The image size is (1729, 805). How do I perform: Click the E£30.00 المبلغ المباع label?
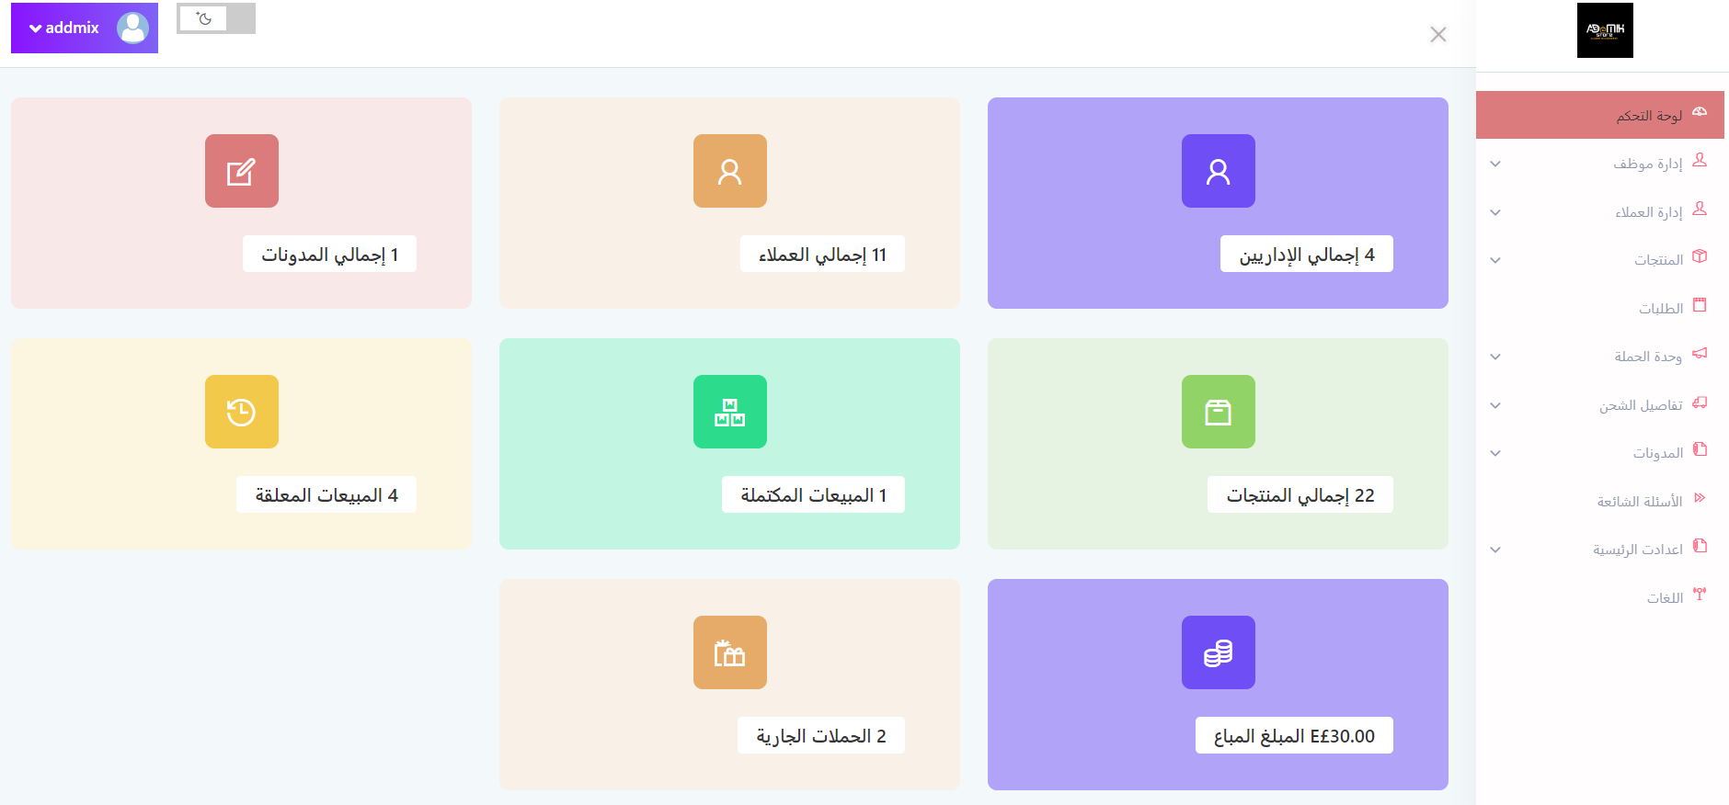click(1294, 735)
